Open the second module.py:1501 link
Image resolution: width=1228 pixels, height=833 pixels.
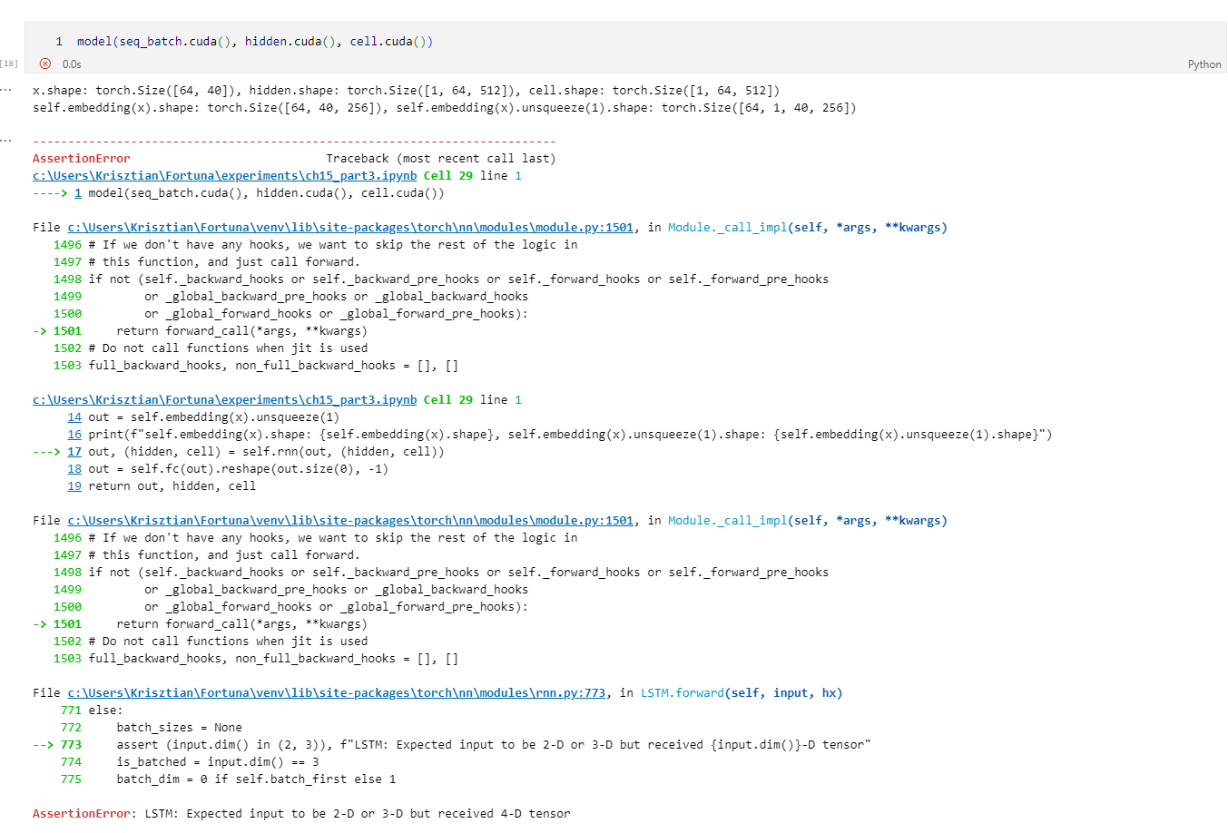[354, 520]
